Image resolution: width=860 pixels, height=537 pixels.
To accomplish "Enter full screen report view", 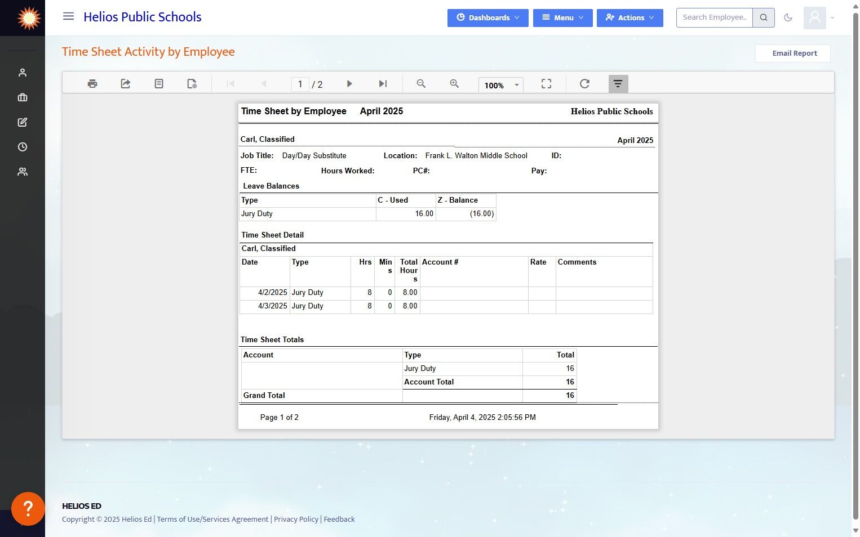I will click(x=546, y=84).
